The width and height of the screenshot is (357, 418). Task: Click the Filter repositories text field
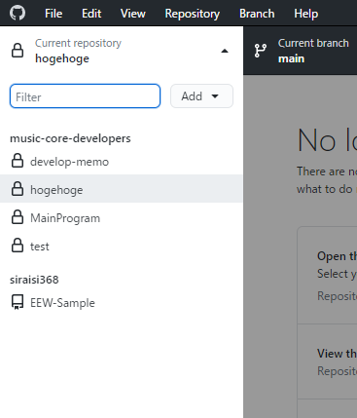tap(85, 96)
